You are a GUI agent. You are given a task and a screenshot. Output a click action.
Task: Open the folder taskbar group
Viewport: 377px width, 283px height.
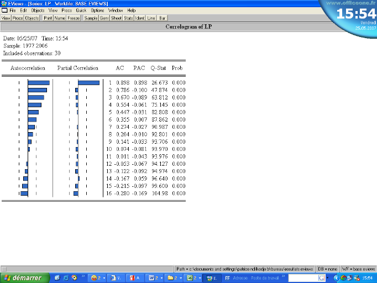click(x=174, y=278)
